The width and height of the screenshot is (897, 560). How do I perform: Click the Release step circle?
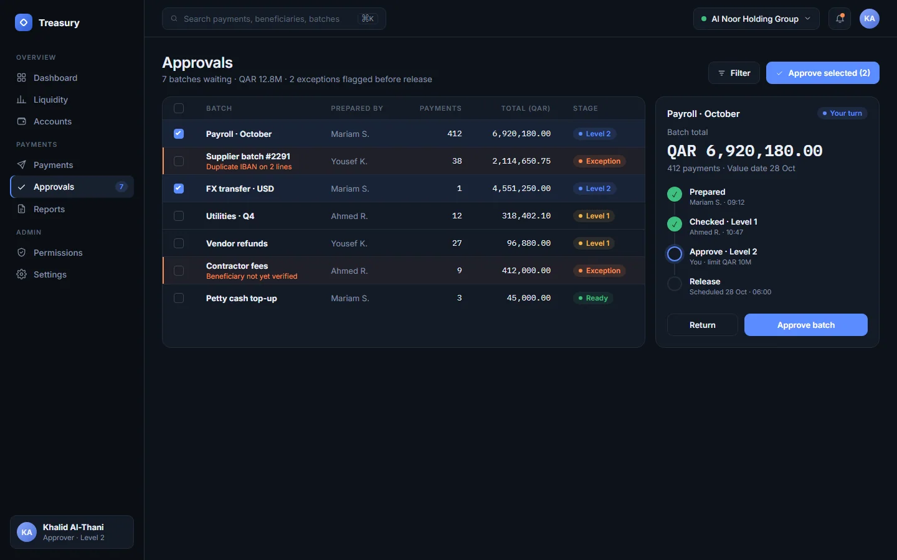tap(675, 284)
